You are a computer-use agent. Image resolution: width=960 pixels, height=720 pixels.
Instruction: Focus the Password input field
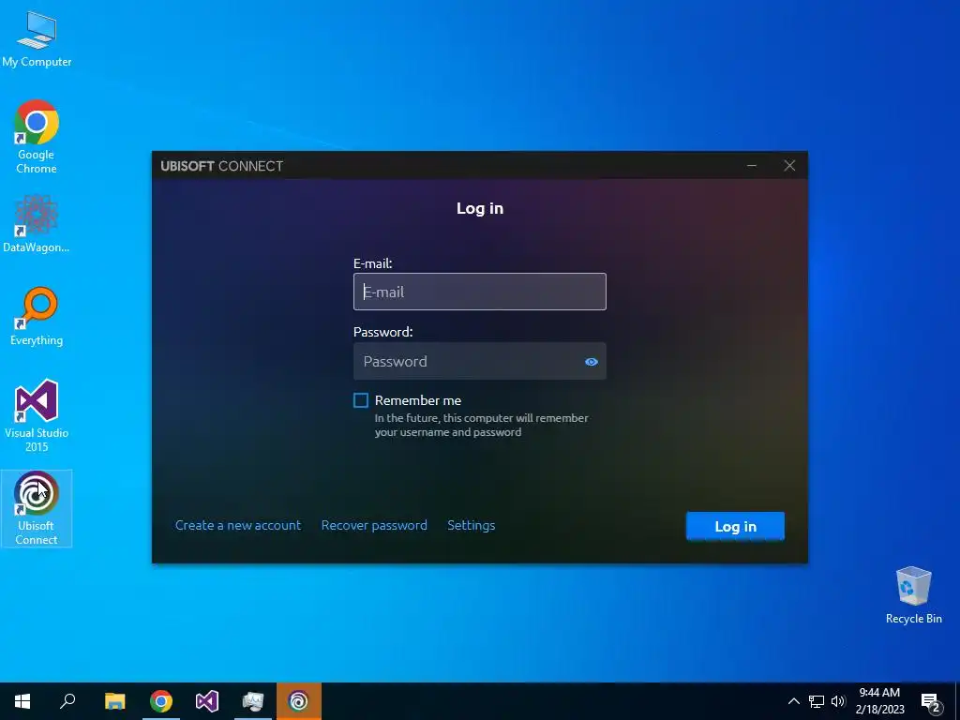point(480,361)
